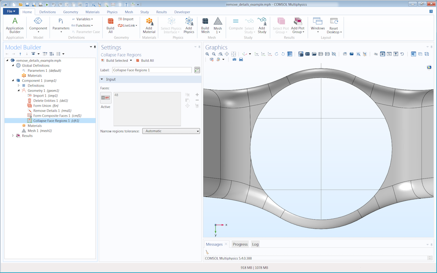The width and height of the screenshot is (437, 273).
Task: Open the Application Builder
Action: [x=15, y=25]
